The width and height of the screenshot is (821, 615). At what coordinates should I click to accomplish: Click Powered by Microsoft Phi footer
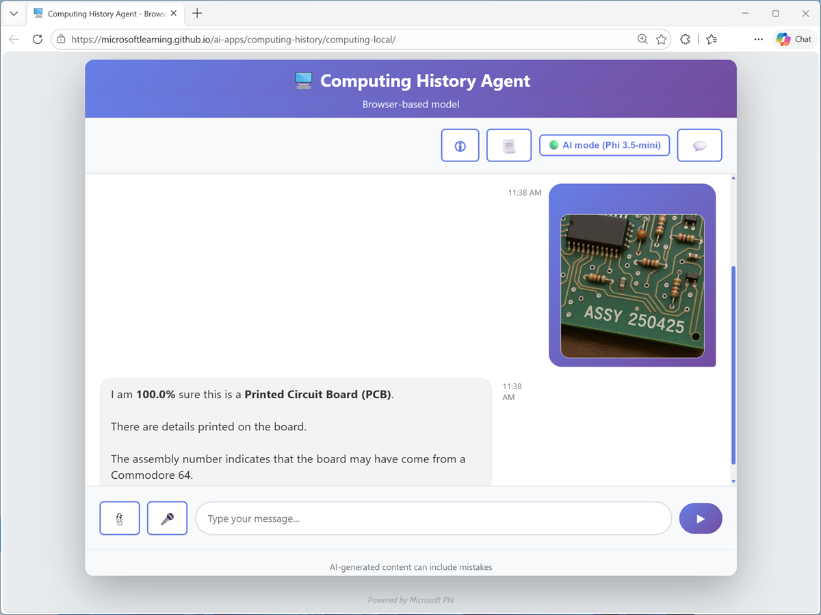tap(410, 600)
